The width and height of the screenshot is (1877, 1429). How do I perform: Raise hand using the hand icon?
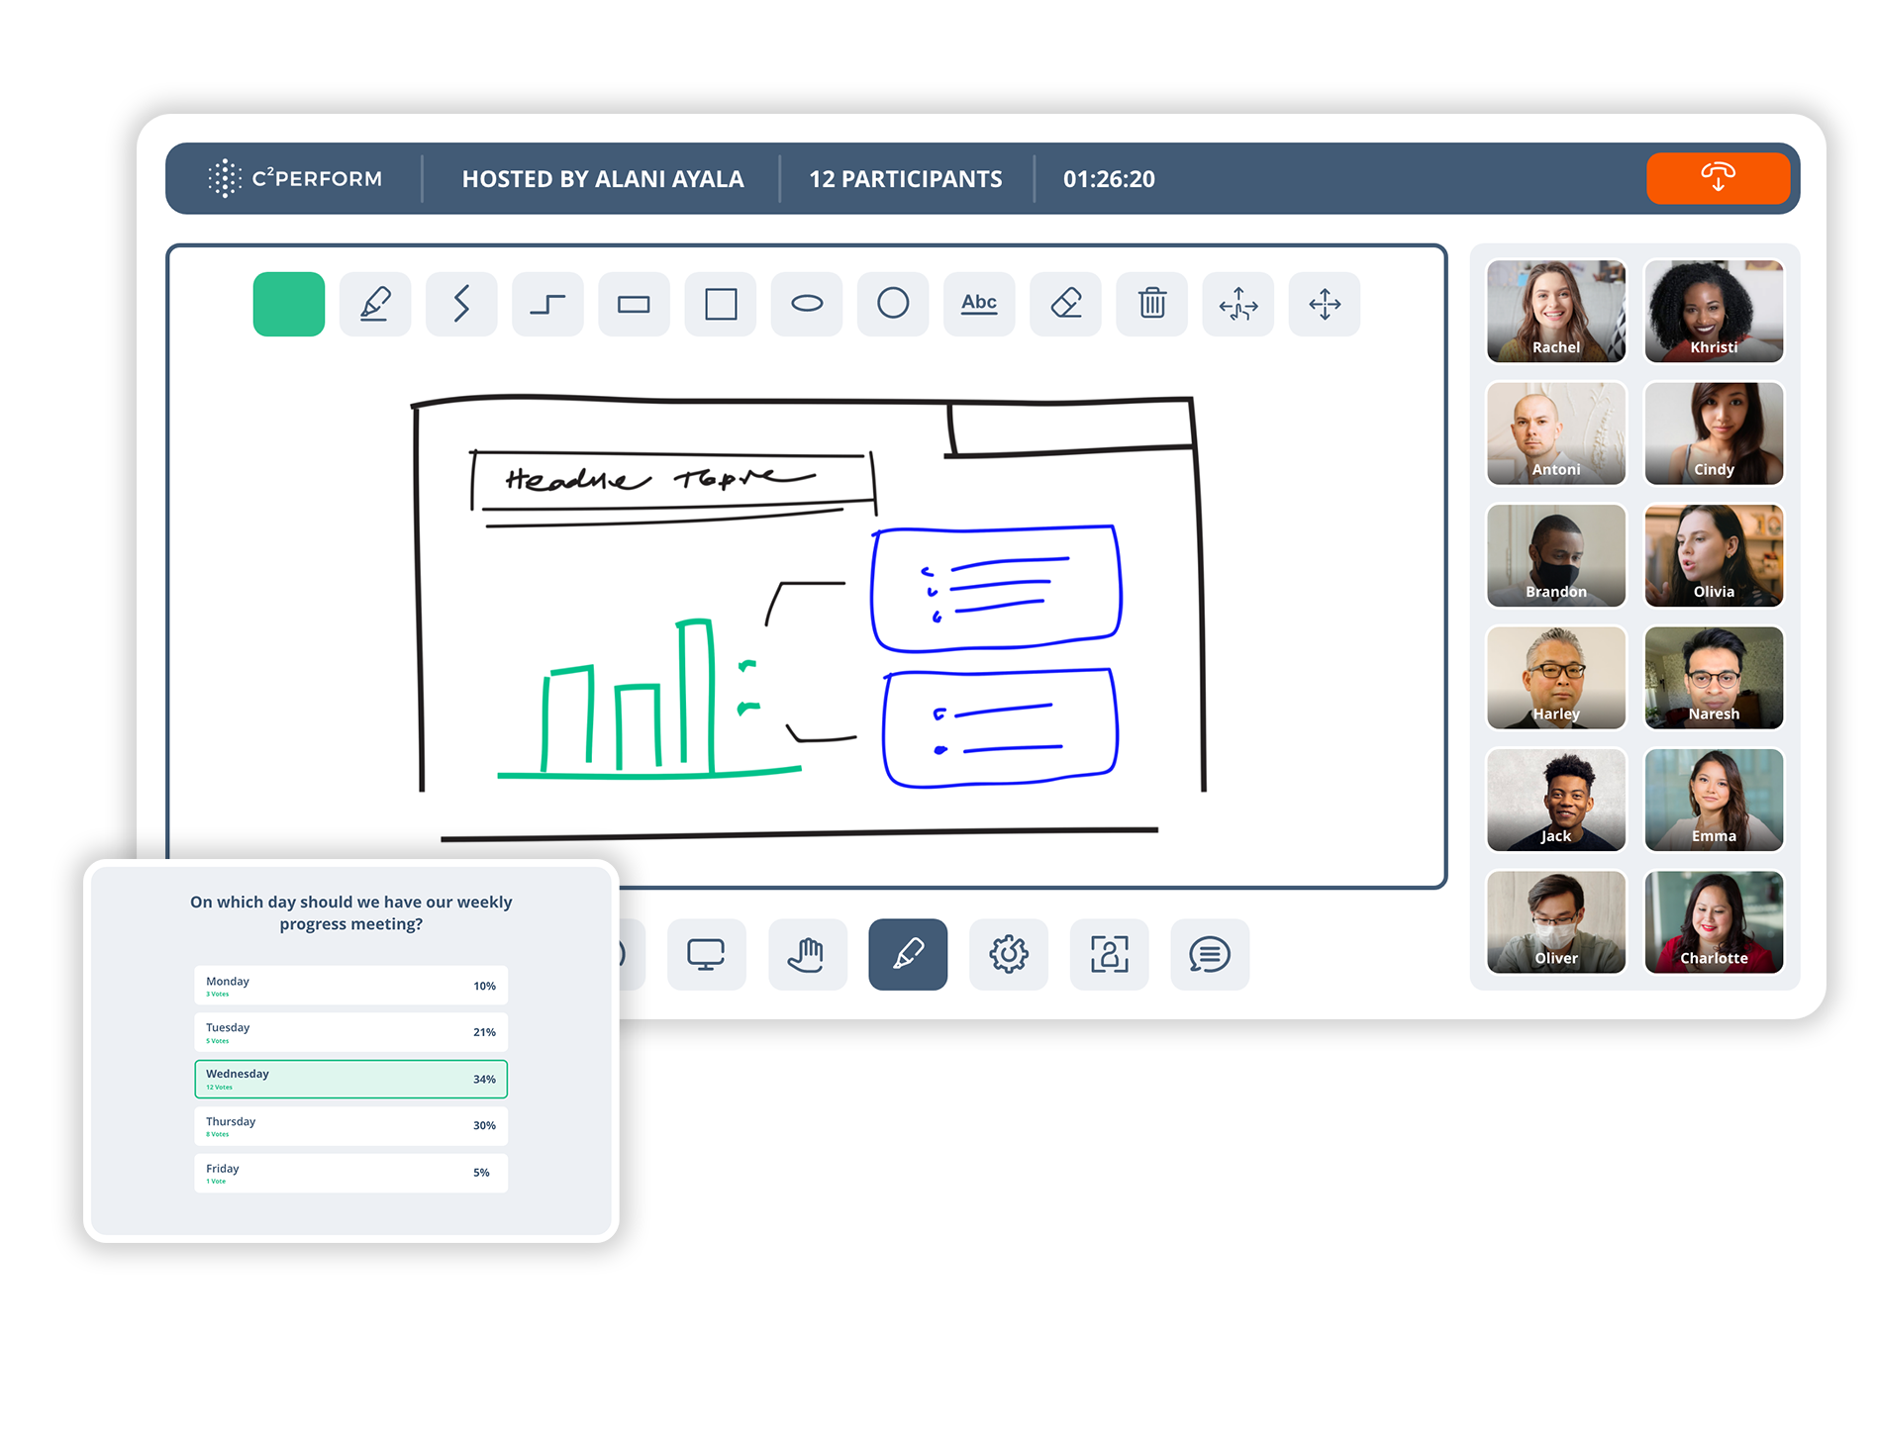coord(808,955)
